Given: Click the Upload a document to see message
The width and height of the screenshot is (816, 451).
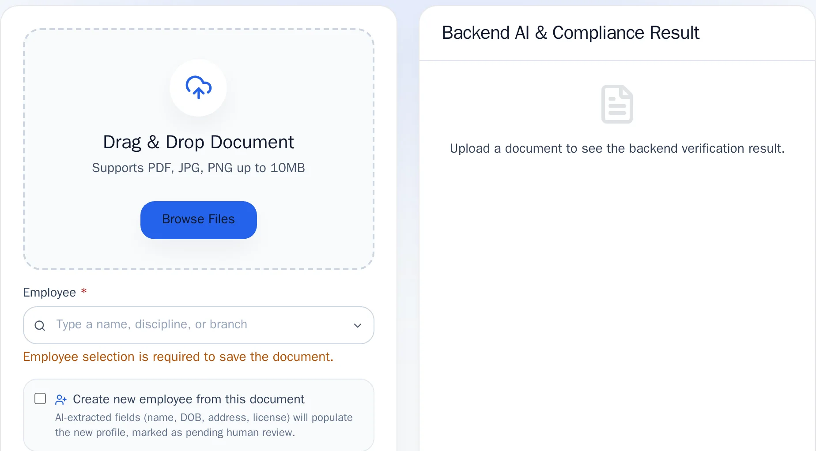Looking at the screenshot, I should pyautogui.click(x=617, y=148).
